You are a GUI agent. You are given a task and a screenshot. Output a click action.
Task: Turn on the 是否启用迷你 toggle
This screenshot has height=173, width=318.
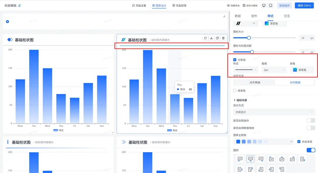(311, 120)
